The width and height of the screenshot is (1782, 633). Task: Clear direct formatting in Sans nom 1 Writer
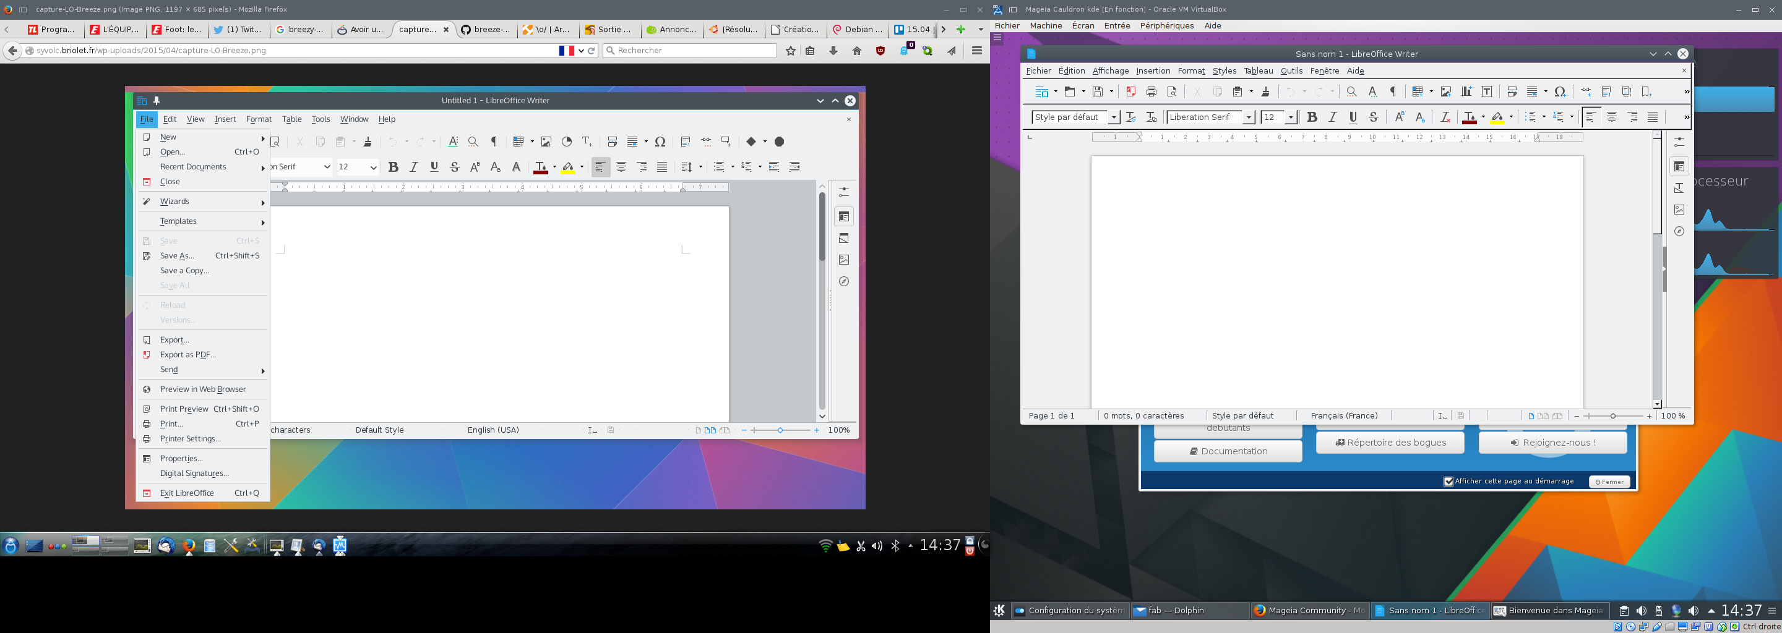point(1444,117)
